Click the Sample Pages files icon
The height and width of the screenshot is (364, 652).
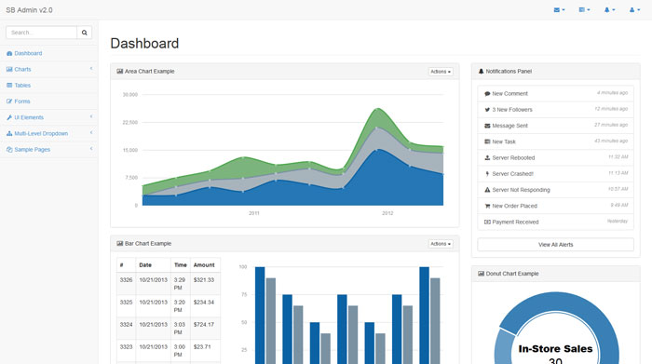coord(9,150)
